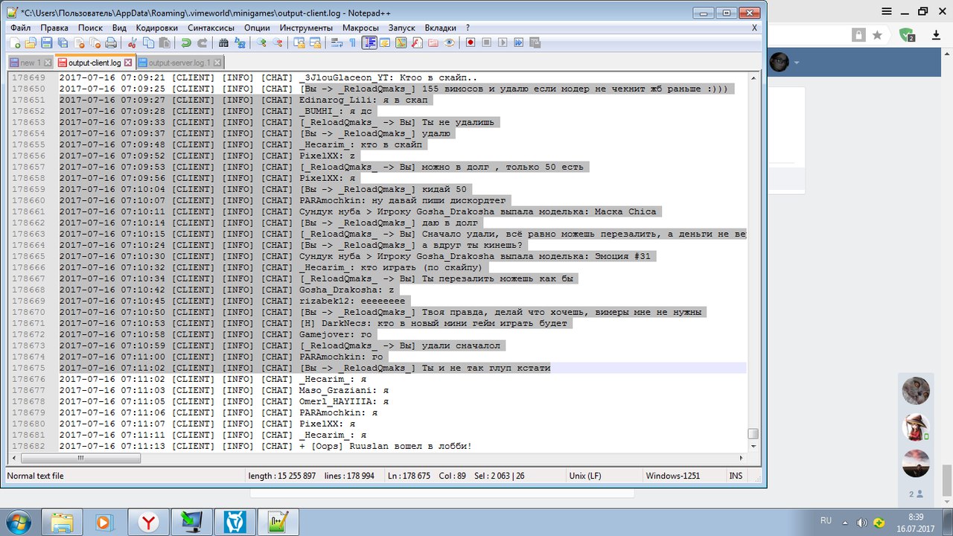Click the Cut scissors icon

pos(132,43)
